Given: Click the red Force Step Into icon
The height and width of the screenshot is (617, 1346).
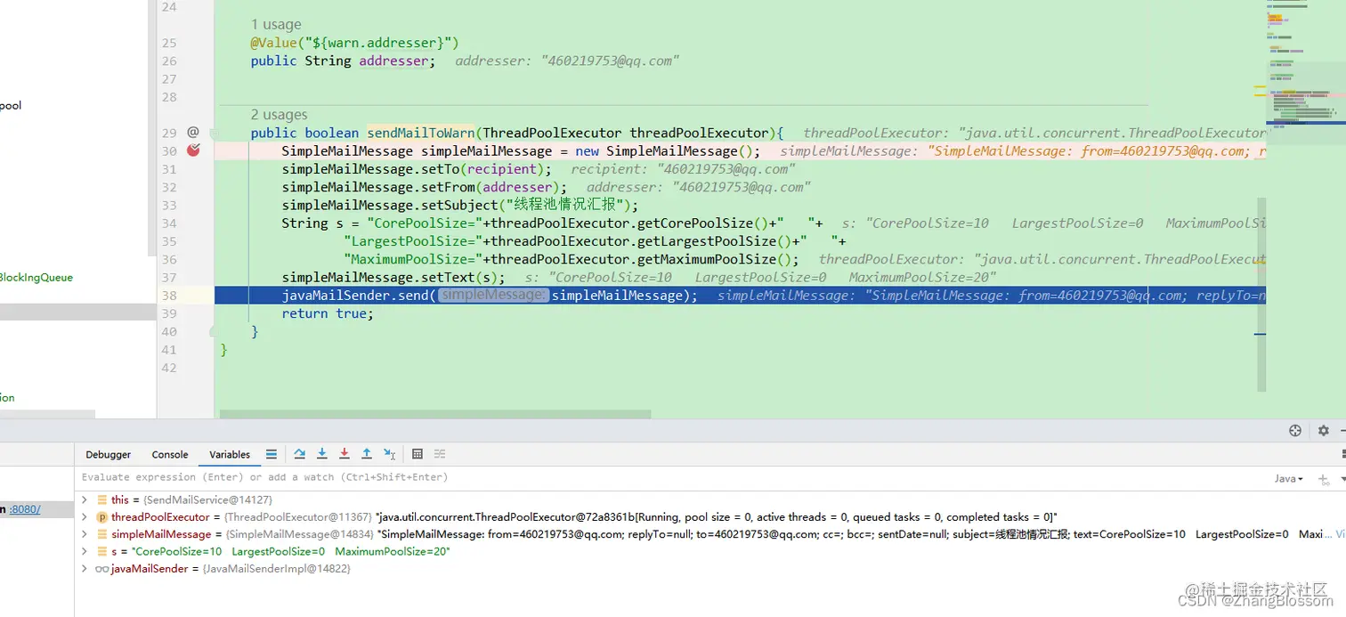Looking at the screenshot, I should pos(345,454).
